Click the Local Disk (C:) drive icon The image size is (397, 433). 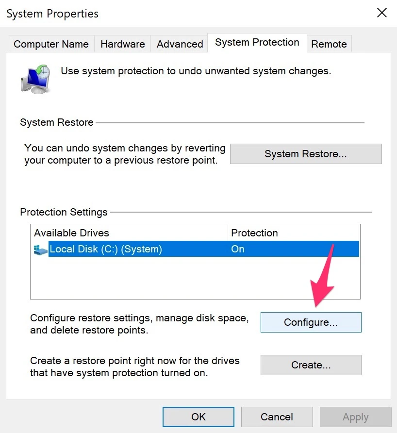tap(40, 250)
